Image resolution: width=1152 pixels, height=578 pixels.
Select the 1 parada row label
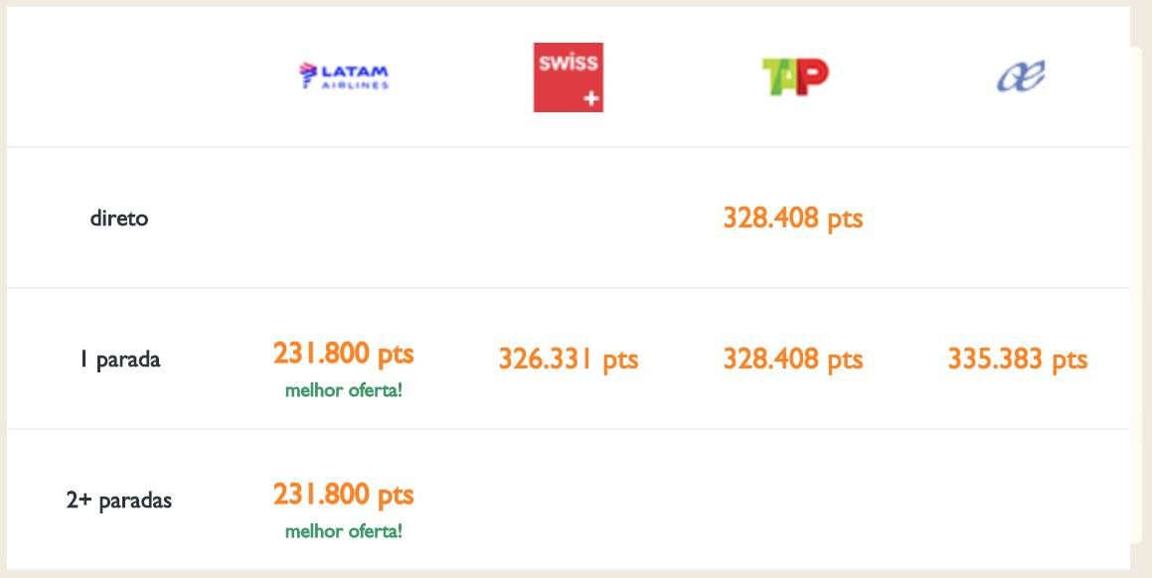[119, 360]
